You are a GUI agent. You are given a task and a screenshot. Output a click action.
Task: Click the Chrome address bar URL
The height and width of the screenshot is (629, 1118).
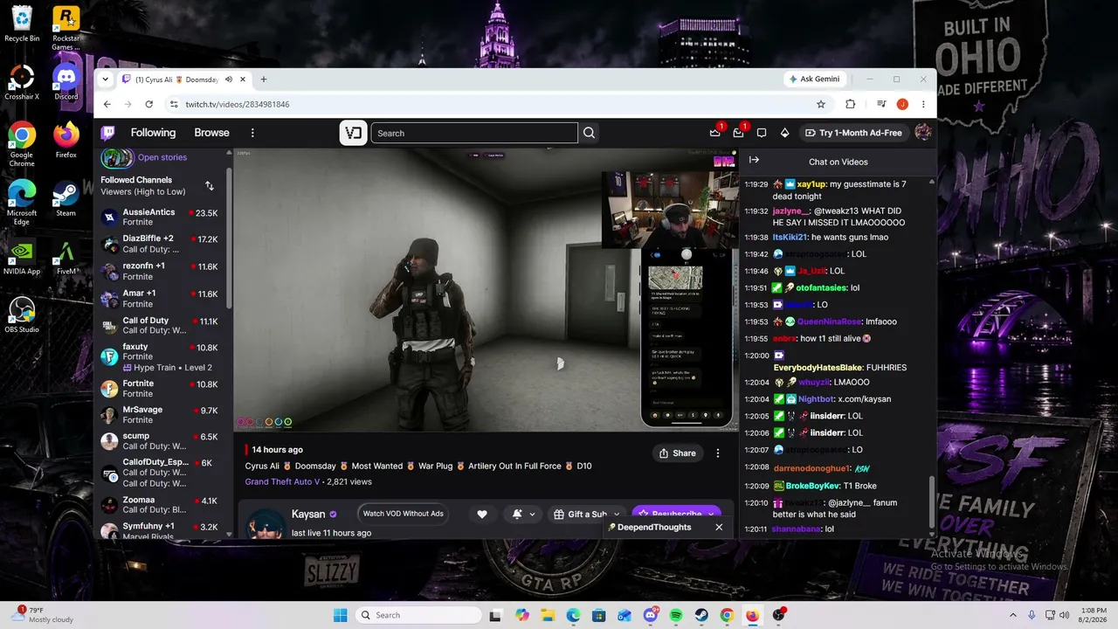click(x=238, y=104)
